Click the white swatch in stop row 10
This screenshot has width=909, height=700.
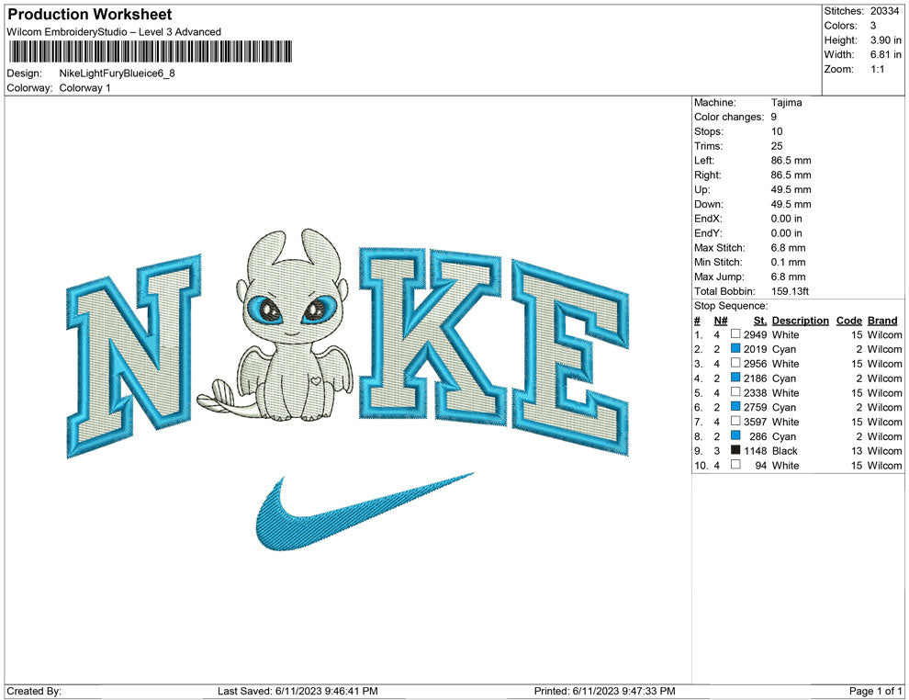pyautogui.click(x=735, y=465)
